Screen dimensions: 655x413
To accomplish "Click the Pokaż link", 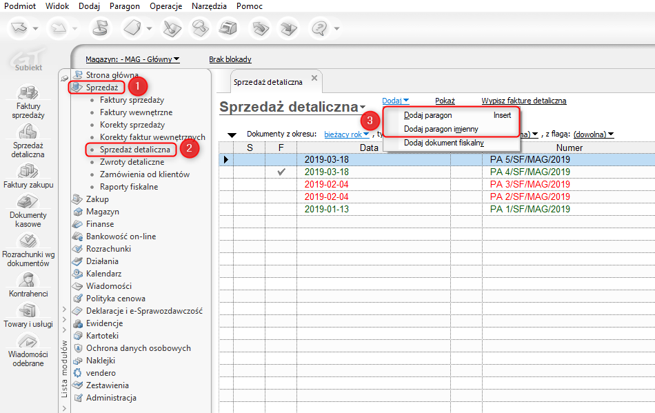I will 445,101.
